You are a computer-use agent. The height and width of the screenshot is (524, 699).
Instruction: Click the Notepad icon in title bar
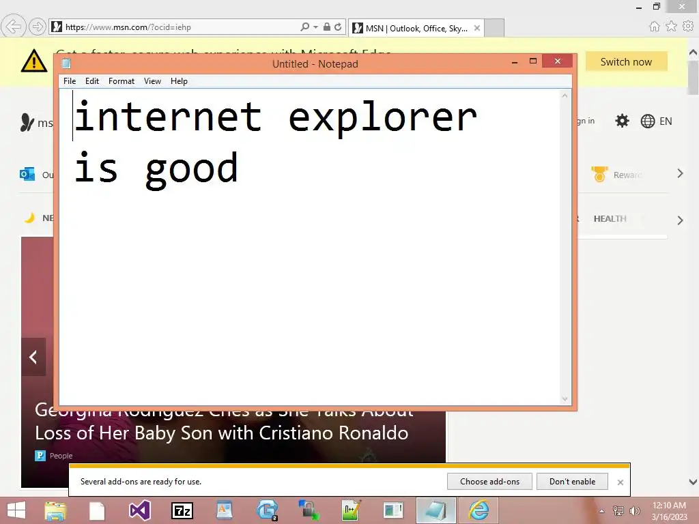point(66,63)
